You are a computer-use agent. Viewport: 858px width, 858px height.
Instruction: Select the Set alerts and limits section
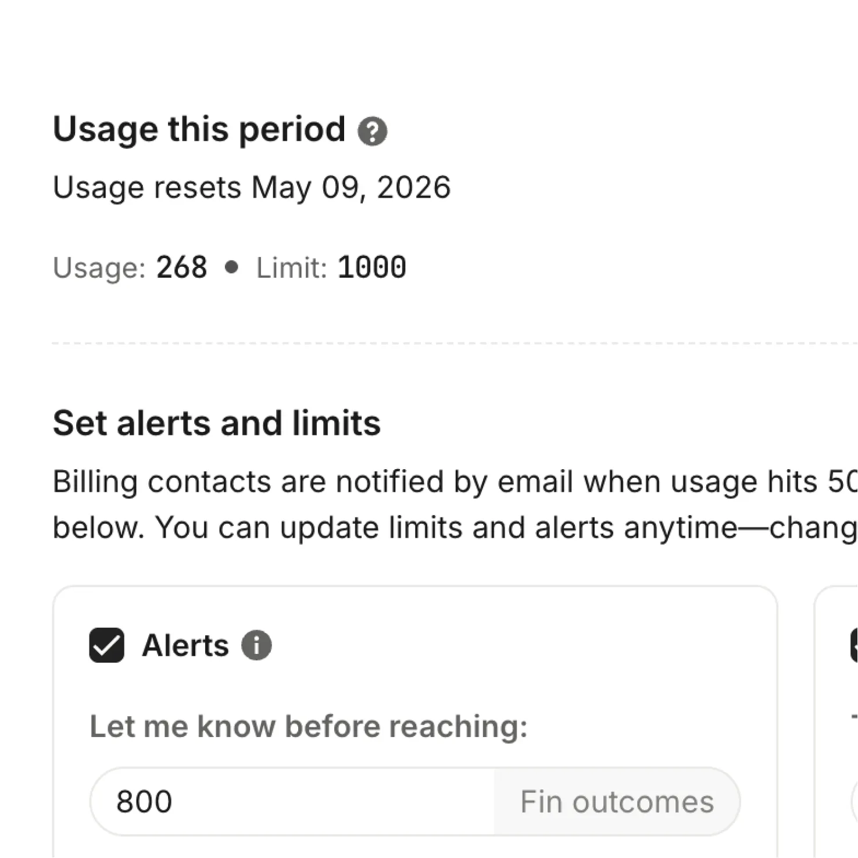tap(216, 422)
